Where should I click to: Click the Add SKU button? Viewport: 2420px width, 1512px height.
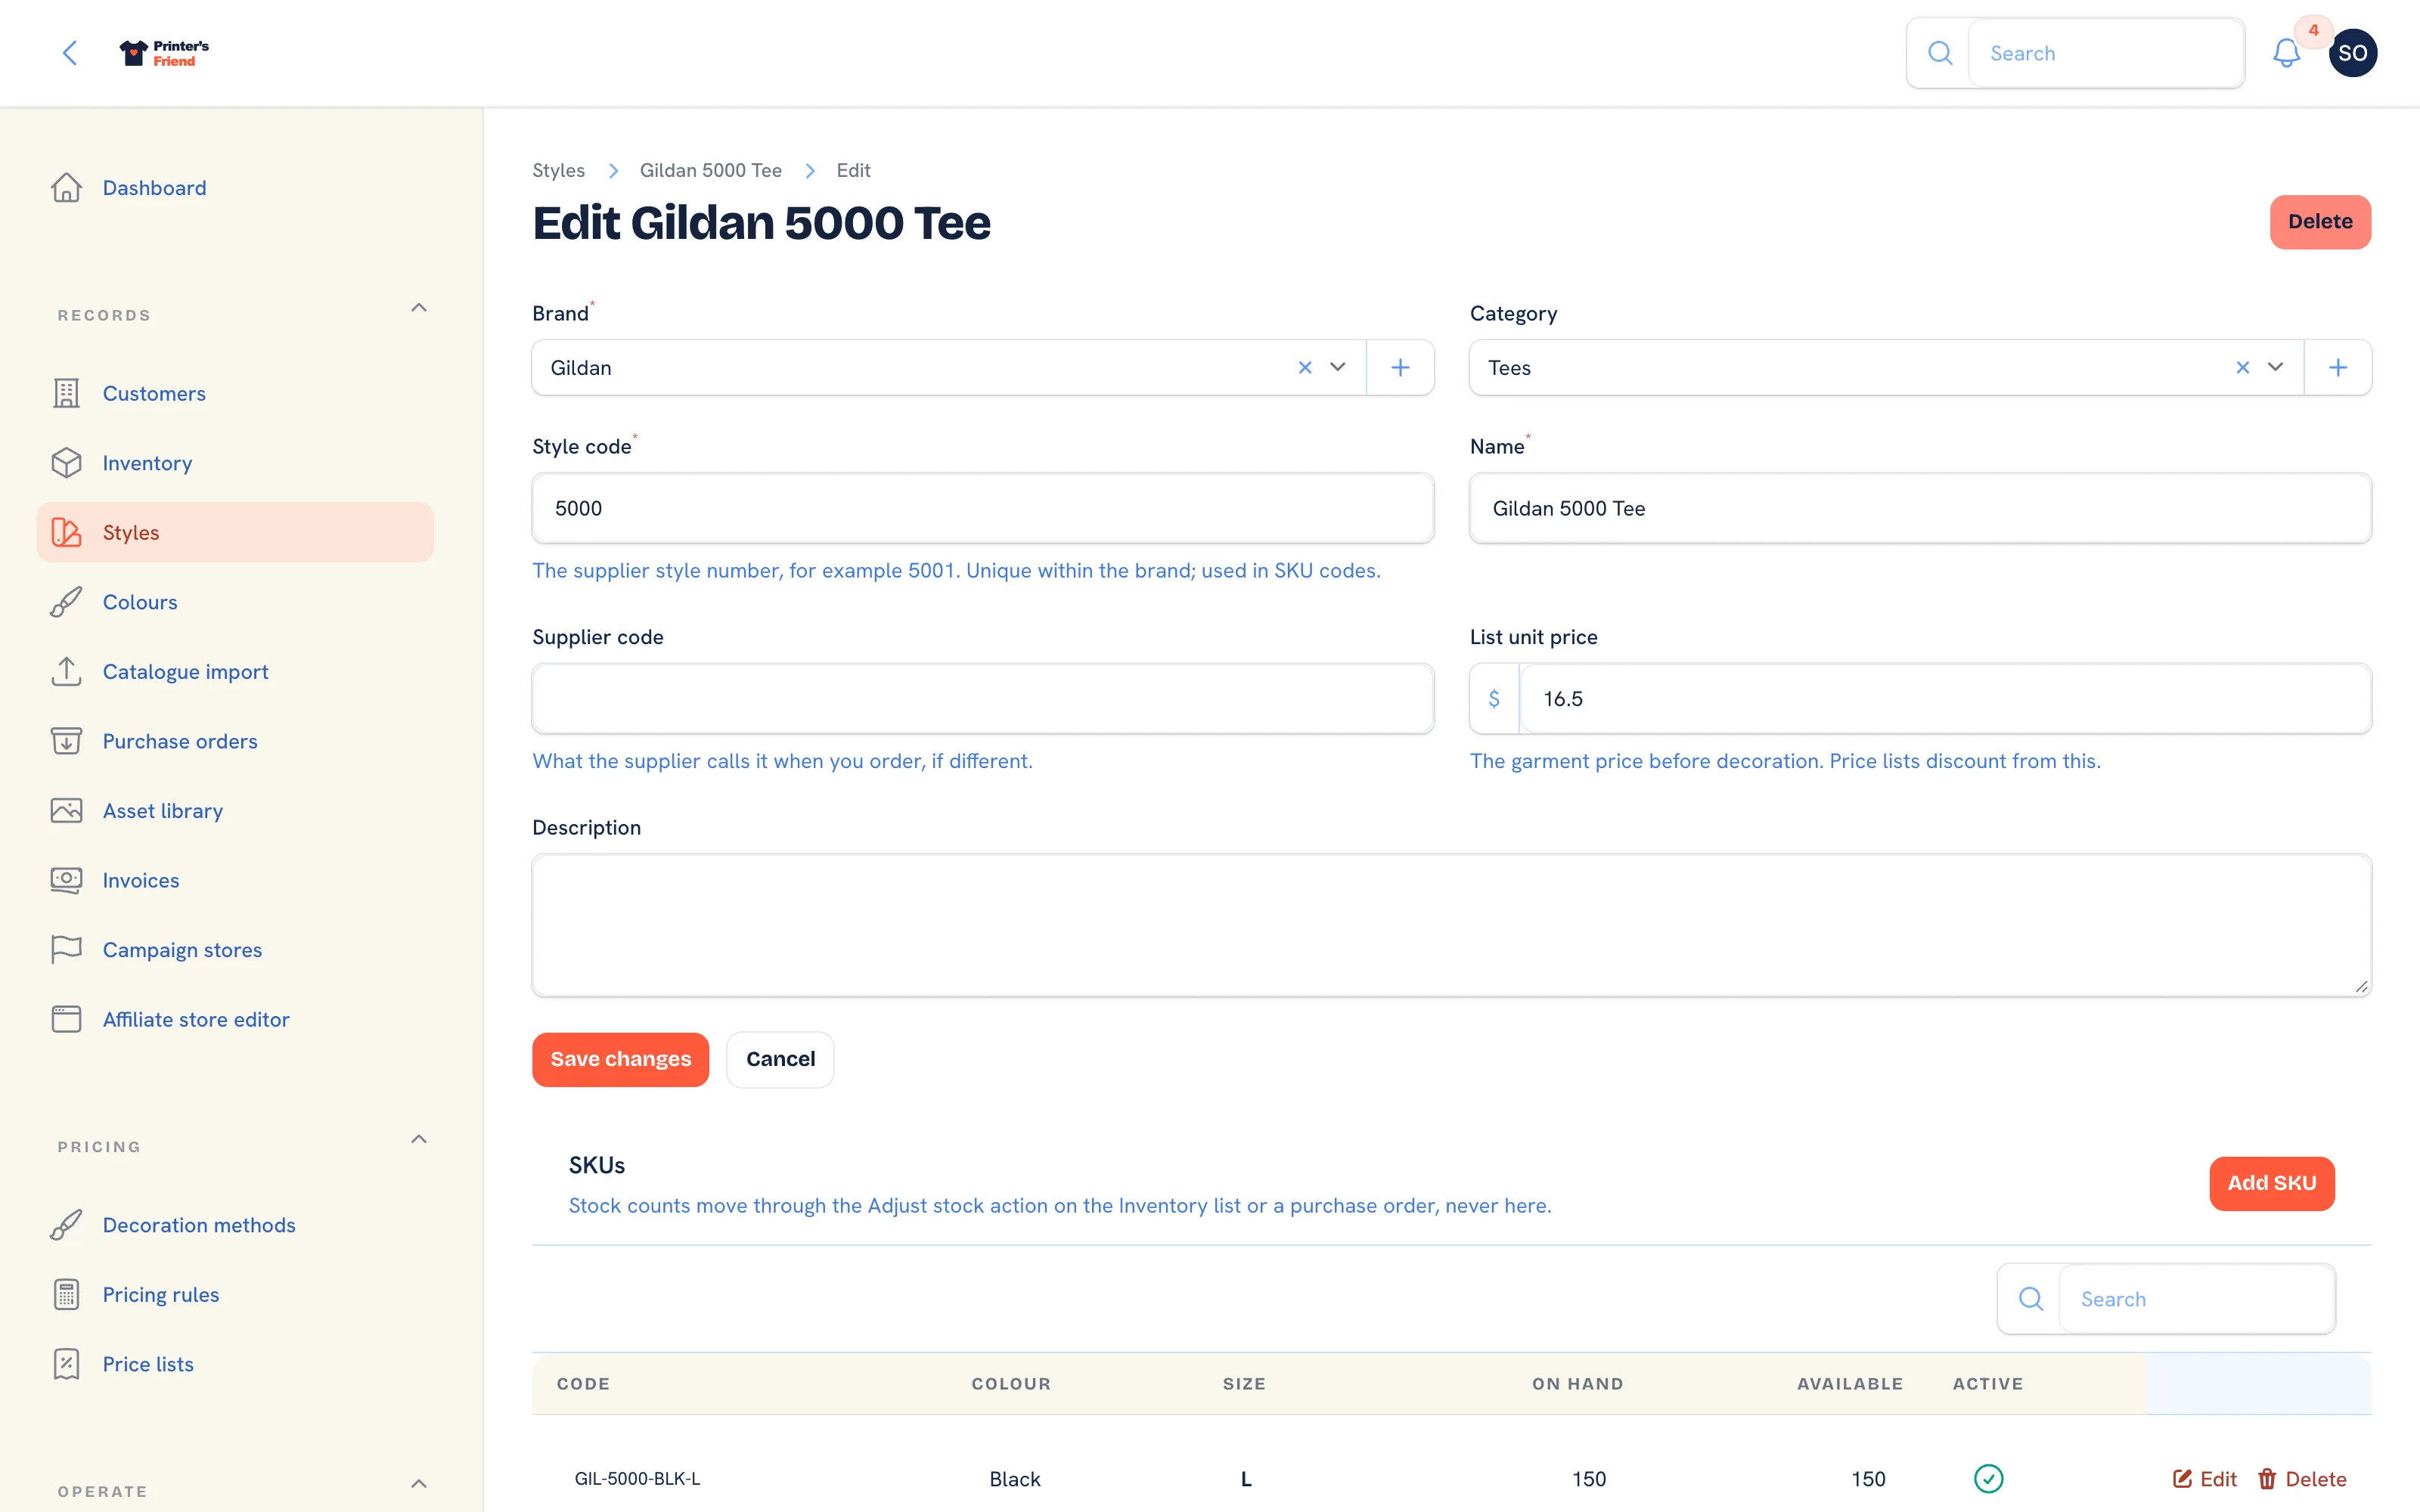[2272, 1184]
